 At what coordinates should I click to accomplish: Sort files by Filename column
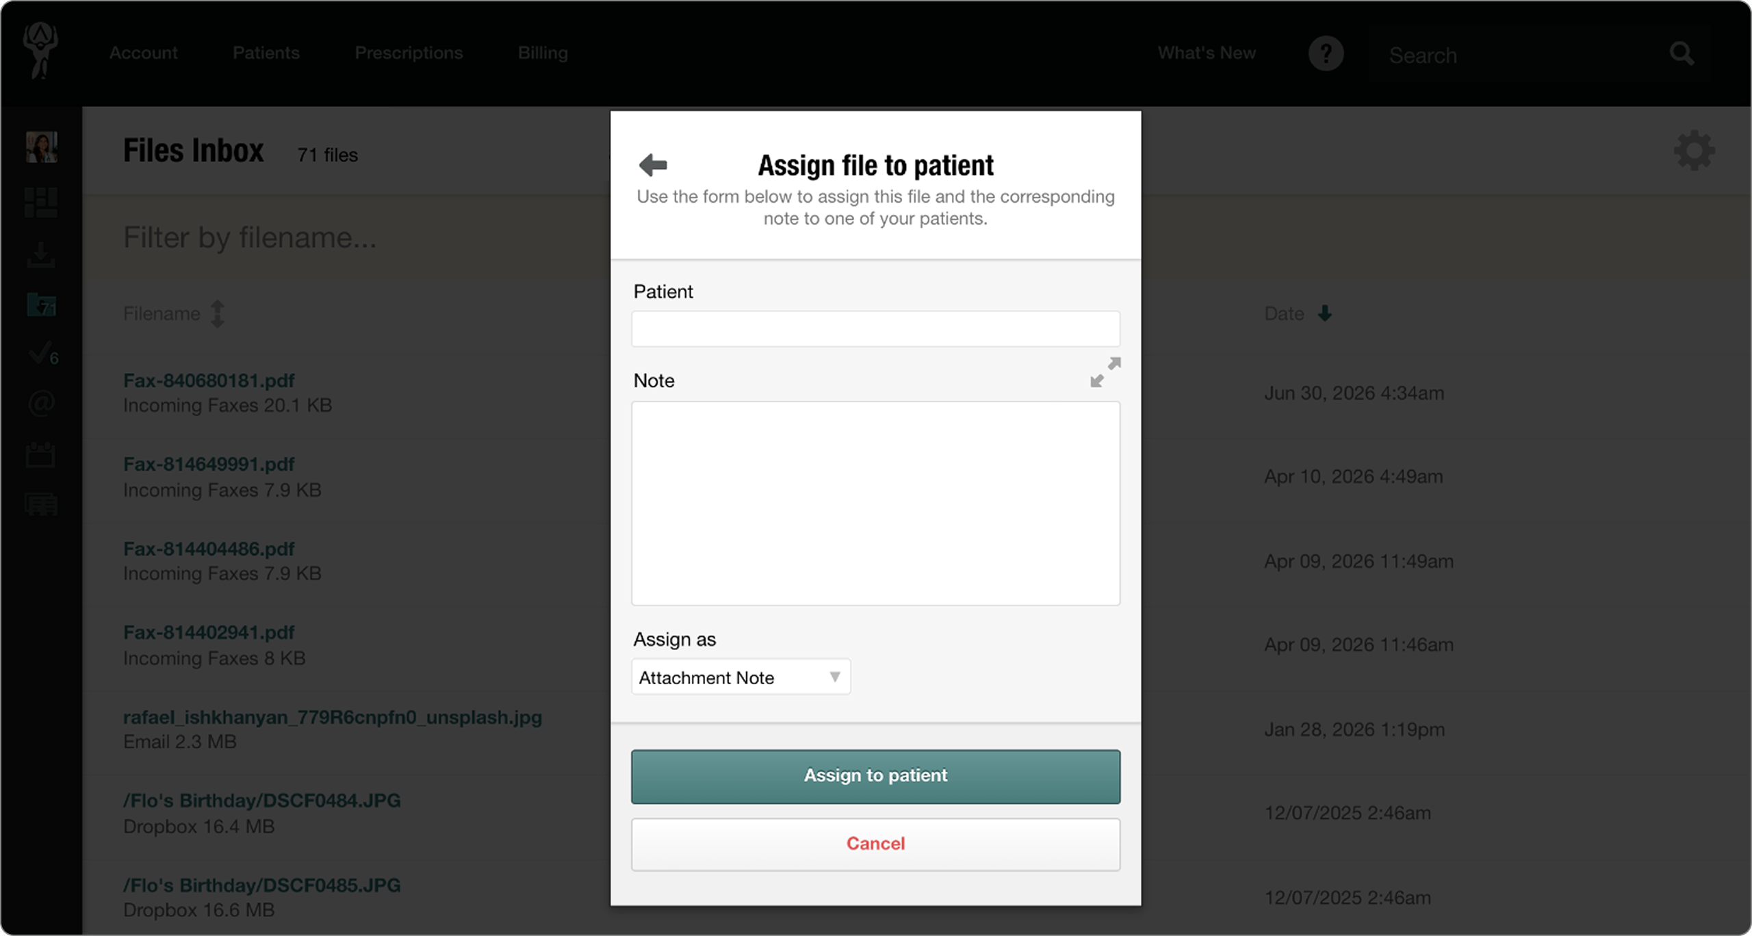pyautogui.click(x=174, y=314)
